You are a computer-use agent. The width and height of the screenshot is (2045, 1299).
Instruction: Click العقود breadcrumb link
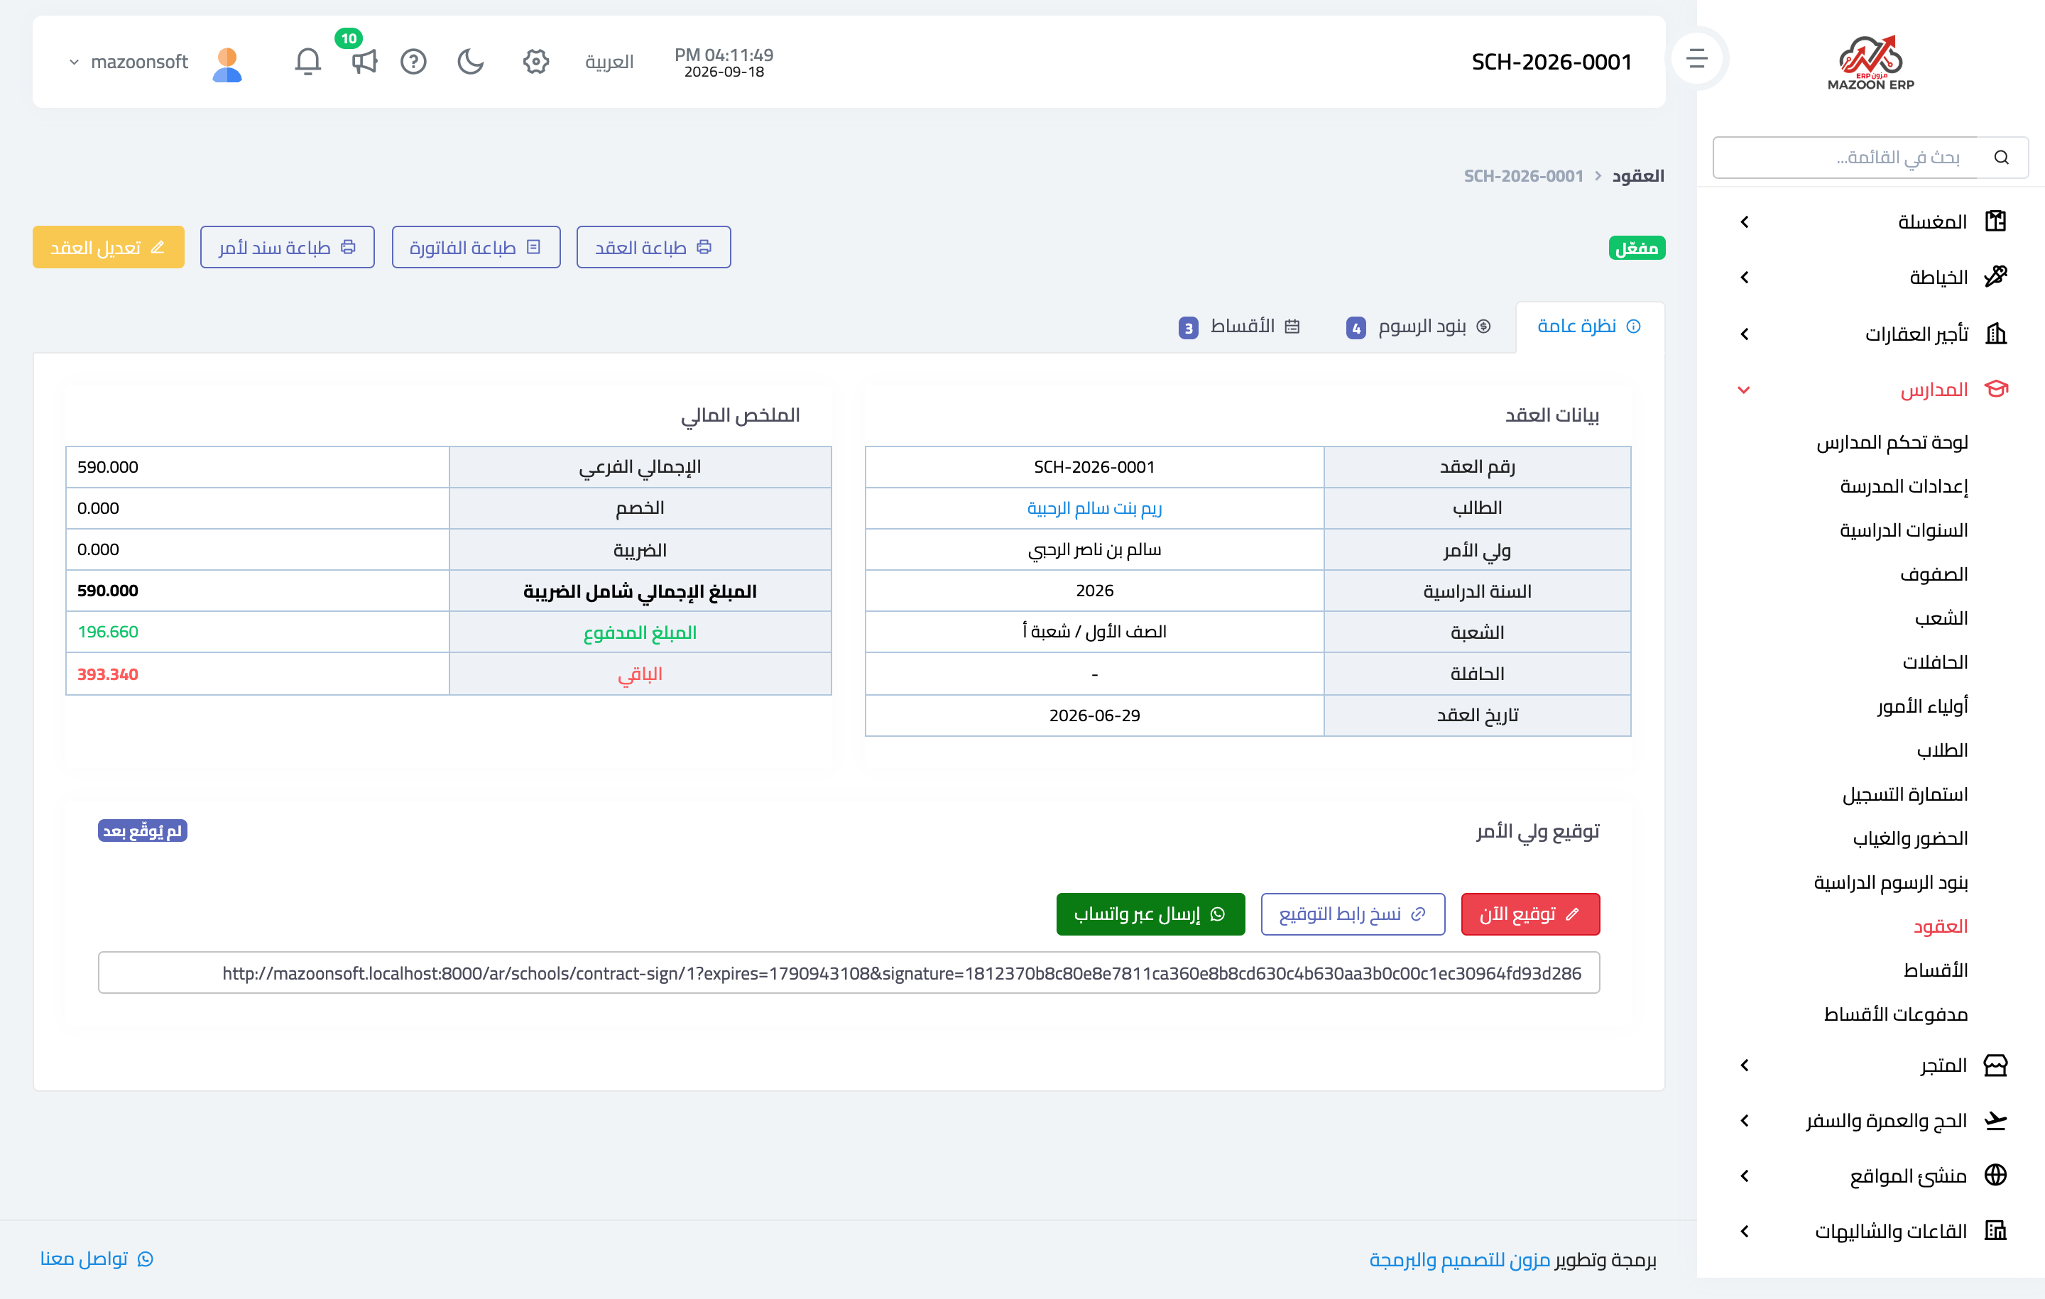[1637, 176]
